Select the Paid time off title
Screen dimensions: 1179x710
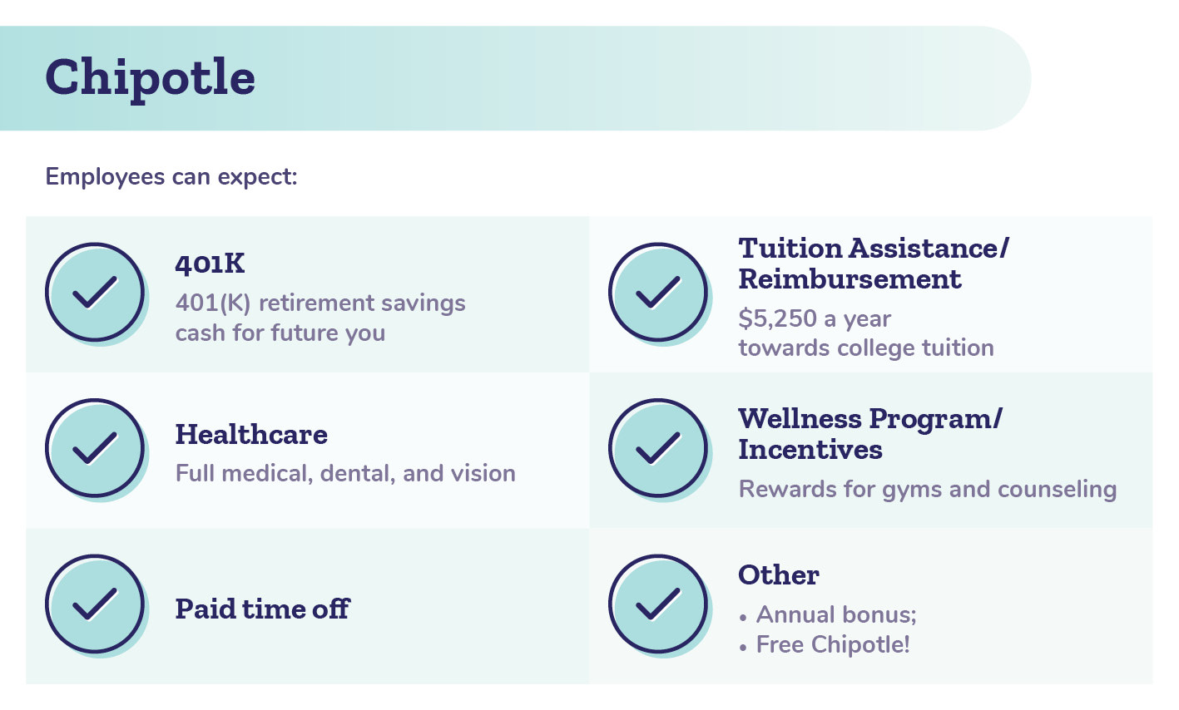262,609
